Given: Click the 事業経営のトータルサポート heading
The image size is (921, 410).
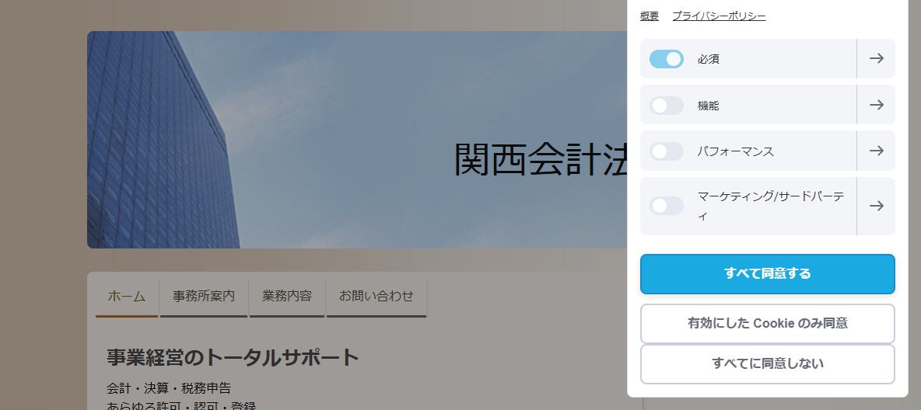Looking at the screenshot, I should (x=233, y=357).
